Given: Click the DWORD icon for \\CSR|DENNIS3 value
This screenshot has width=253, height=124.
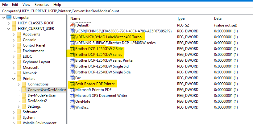Looking at the screenshot, I should (72, 31).
